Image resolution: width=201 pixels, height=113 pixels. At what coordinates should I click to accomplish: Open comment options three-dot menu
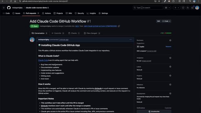point(131,40)
